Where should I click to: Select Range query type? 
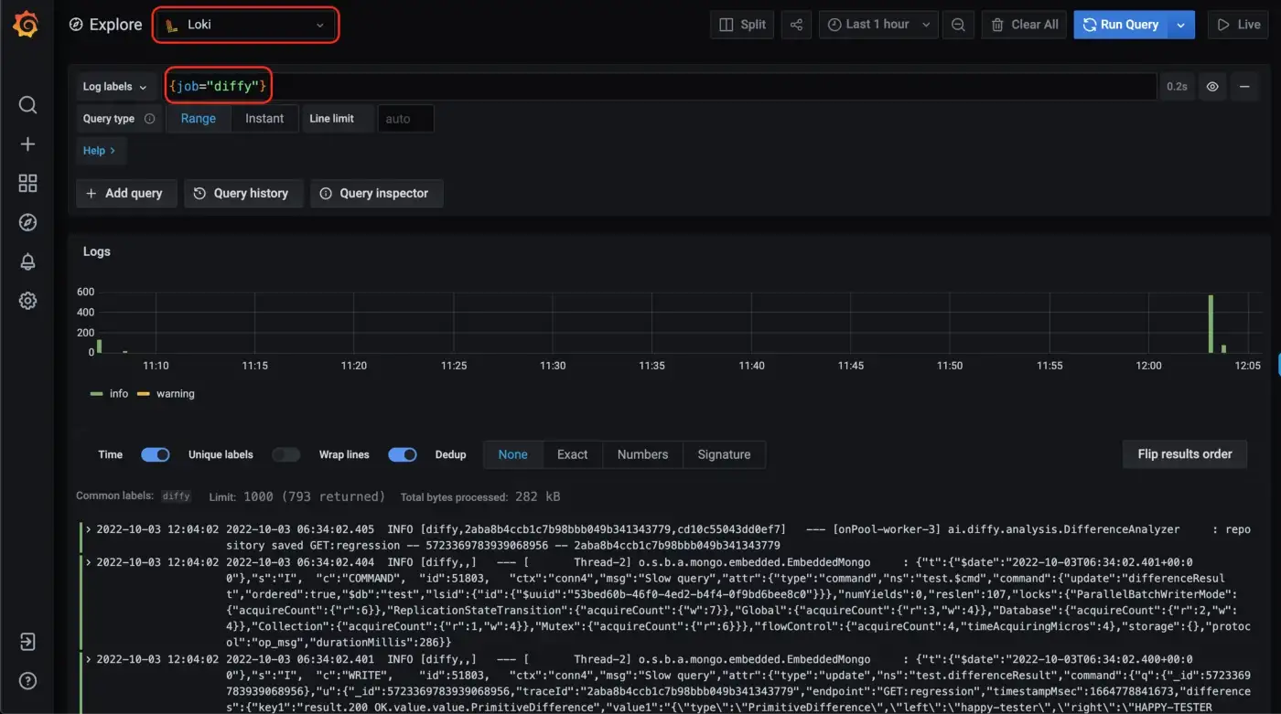[x=199, y=119]
